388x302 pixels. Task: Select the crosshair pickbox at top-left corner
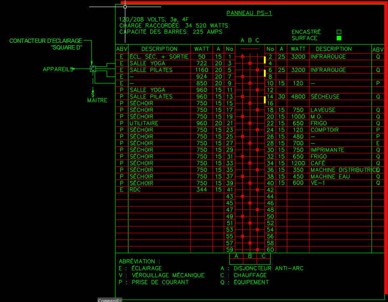tap(125, 7)
